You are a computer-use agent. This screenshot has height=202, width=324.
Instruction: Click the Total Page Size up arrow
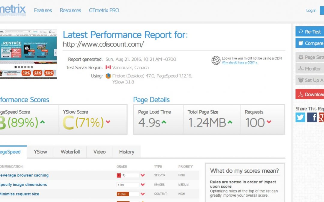(x=230, y=122)
